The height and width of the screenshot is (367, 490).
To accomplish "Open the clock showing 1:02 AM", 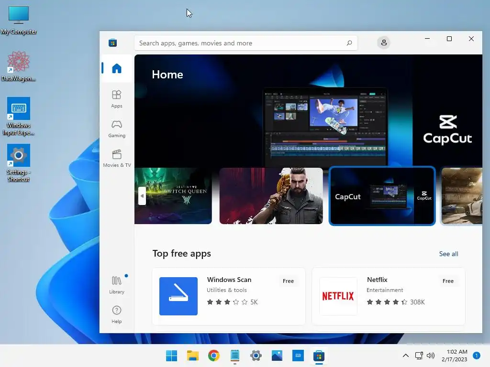I will tap(455, 356).
